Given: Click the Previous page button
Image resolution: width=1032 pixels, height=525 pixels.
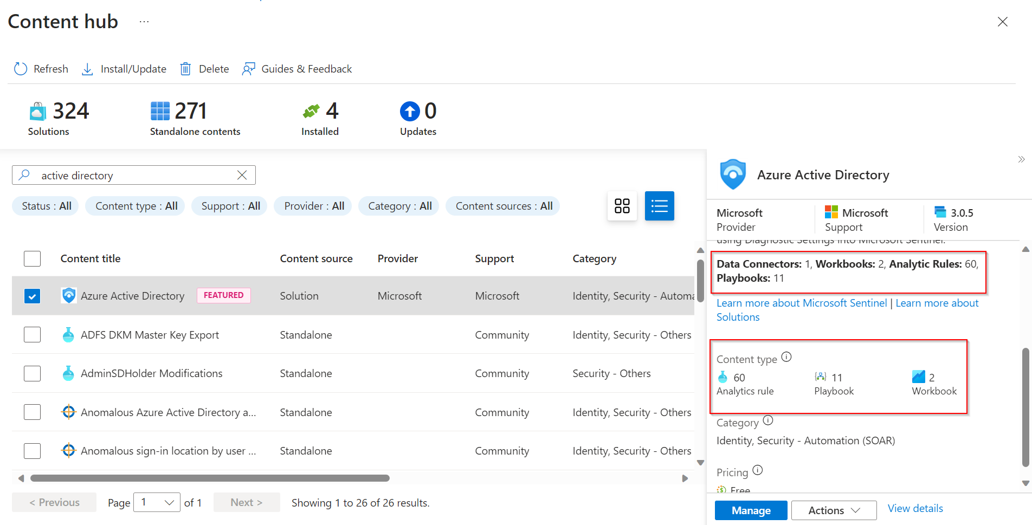Looking at the screenshot, I should pyautogui.click(x=54, y=502).
